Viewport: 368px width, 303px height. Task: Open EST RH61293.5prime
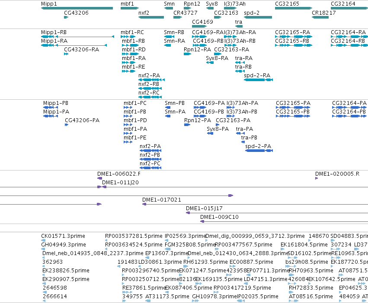click(x=186, y=266)
